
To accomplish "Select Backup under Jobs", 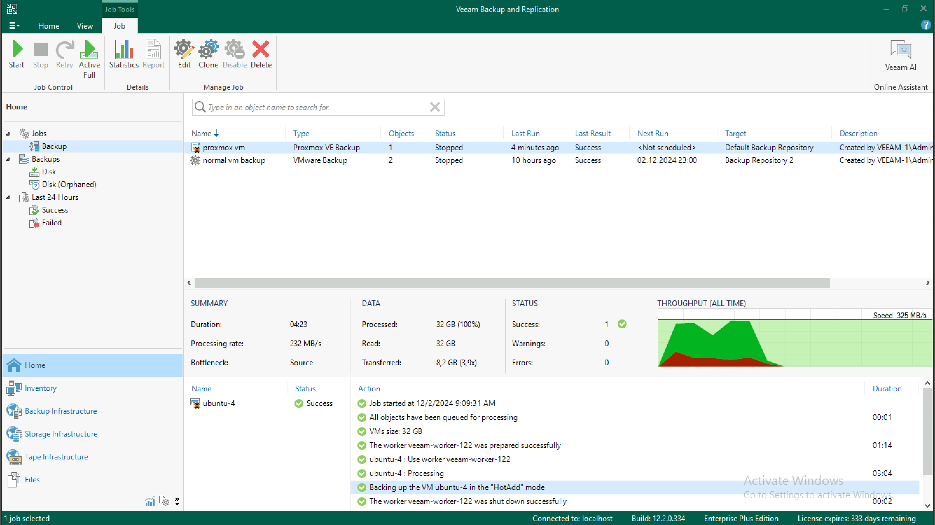I will (x=54, y=146).
